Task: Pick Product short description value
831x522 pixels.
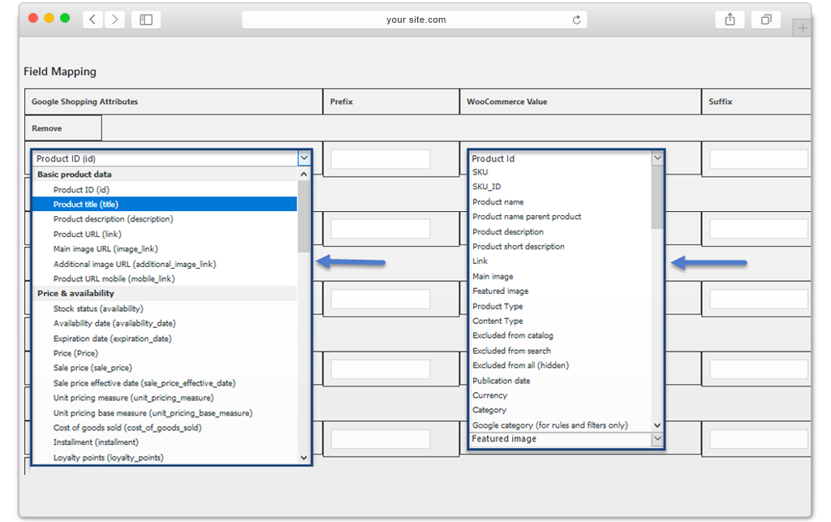Action: (x=519, y=247)
